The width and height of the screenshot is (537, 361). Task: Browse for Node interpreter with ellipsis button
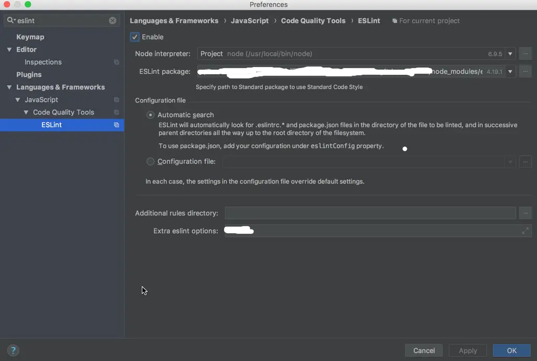[525, 54]
